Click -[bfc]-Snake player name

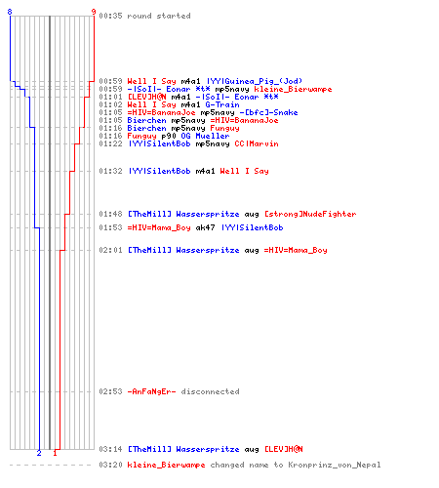pos(268,112)
